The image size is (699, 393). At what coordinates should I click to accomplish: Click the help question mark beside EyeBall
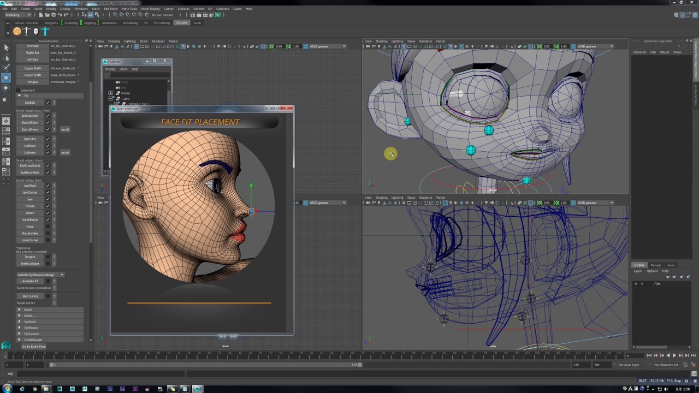tap(54, 103)
